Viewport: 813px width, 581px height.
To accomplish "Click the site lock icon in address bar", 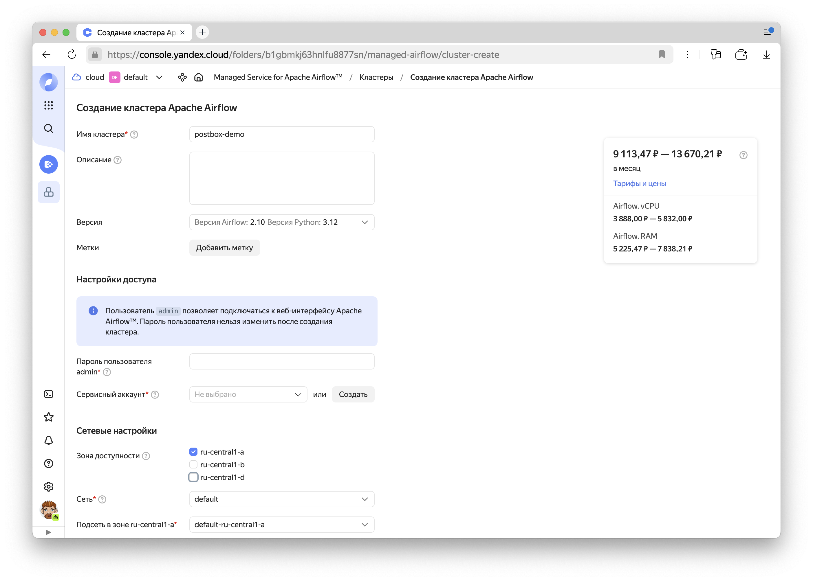I will click(95, 54).
